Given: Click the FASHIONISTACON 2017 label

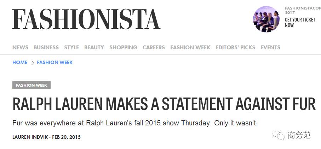Looking at the screenshot, I should pos(303,11).
